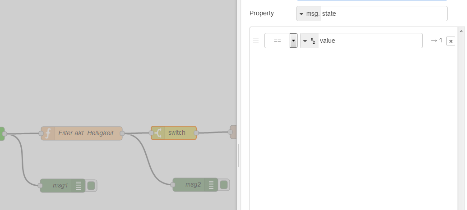Open the string value type dropdown

310,41
